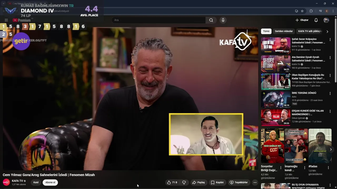This screenshot has width=337, height=189.
Task: Open Okan Bayülgen video thumbnail
Action: point(276,81)
